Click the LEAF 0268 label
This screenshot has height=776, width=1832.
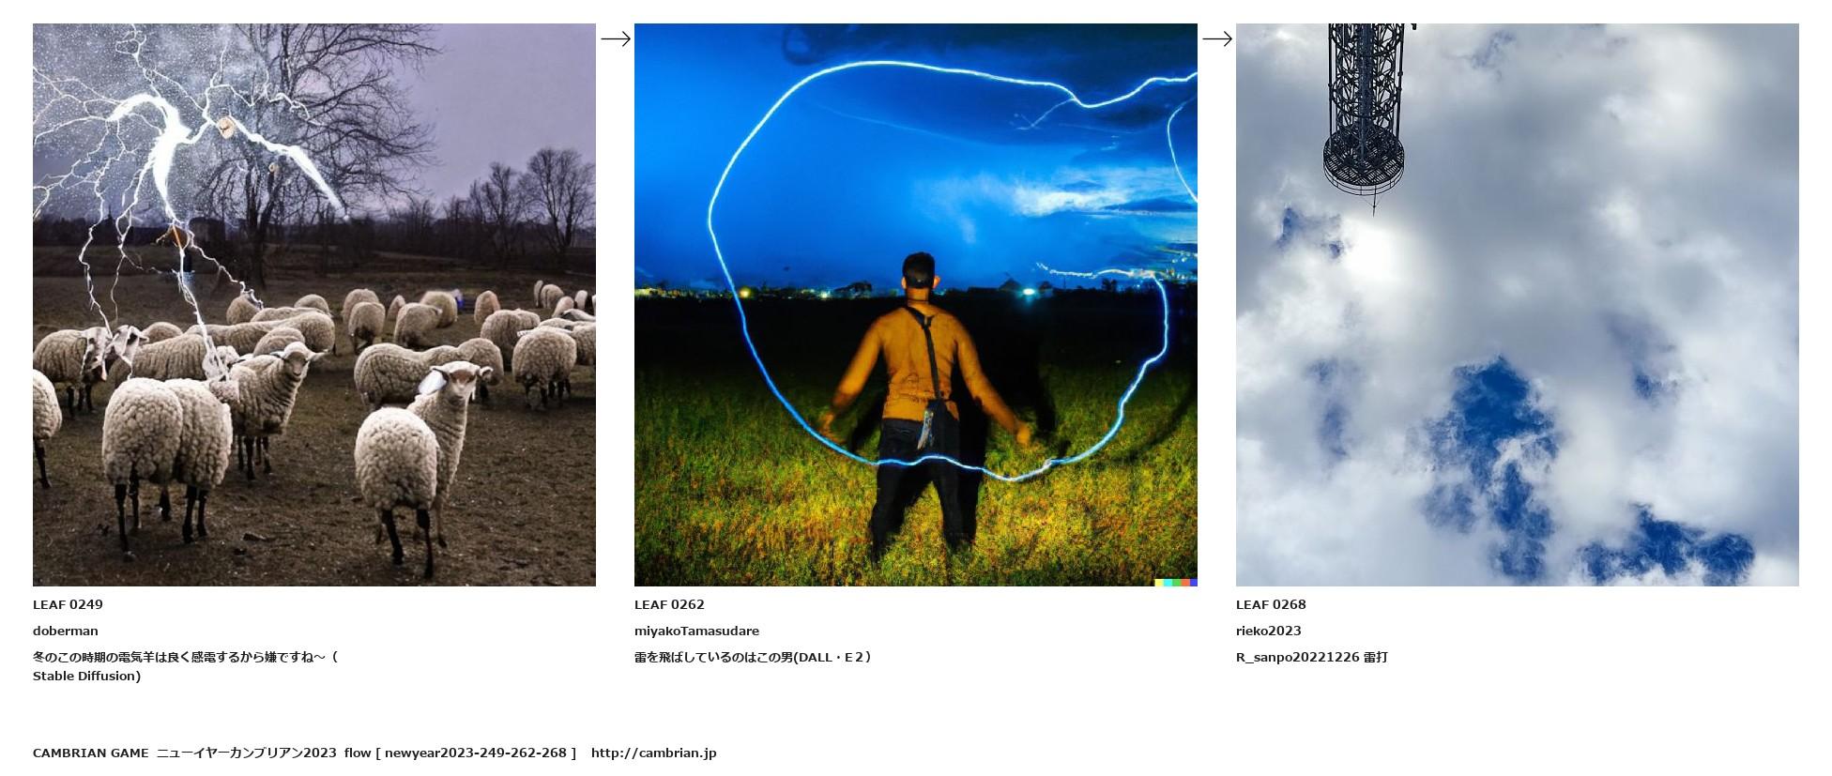click(x=1271, y=604)
